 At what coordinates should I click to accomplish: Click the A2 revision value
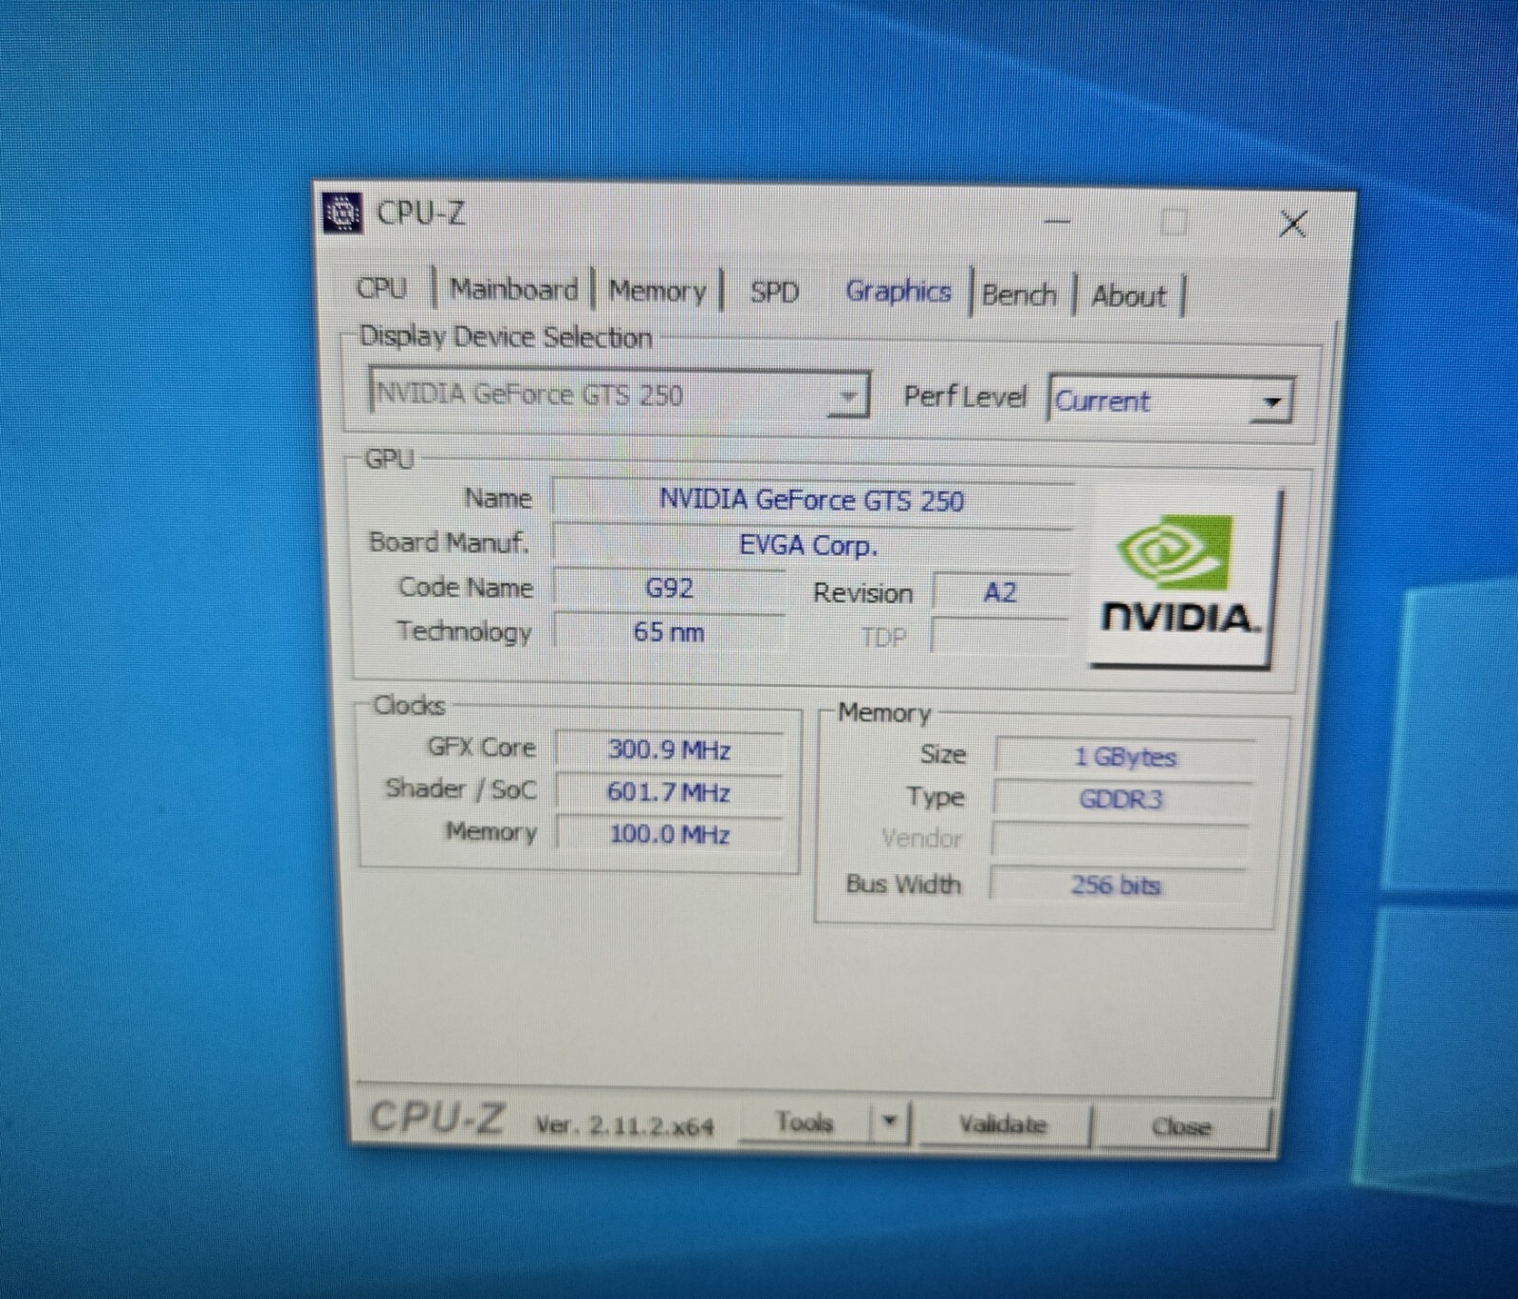pyautogui.click(x=1000, y=593)
